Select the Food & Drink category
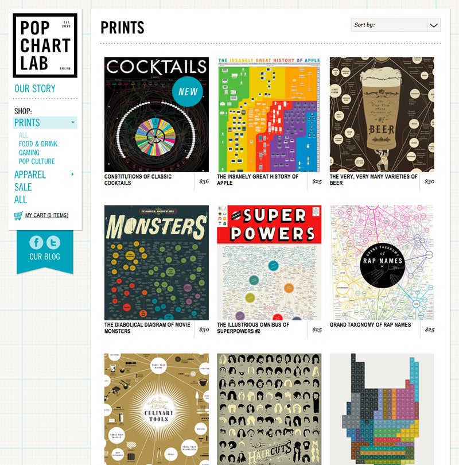 [38, 144]
